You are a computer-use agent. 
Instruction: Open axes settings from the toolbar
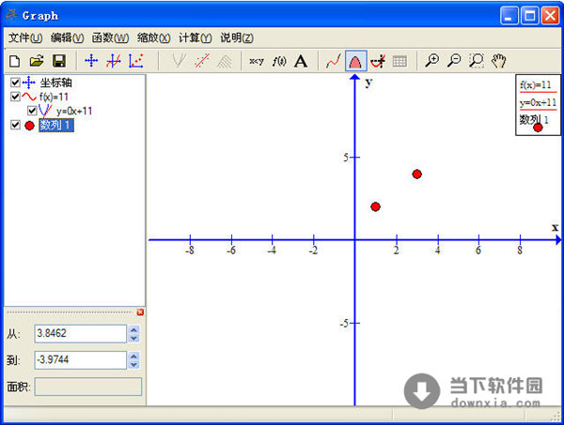91,61
